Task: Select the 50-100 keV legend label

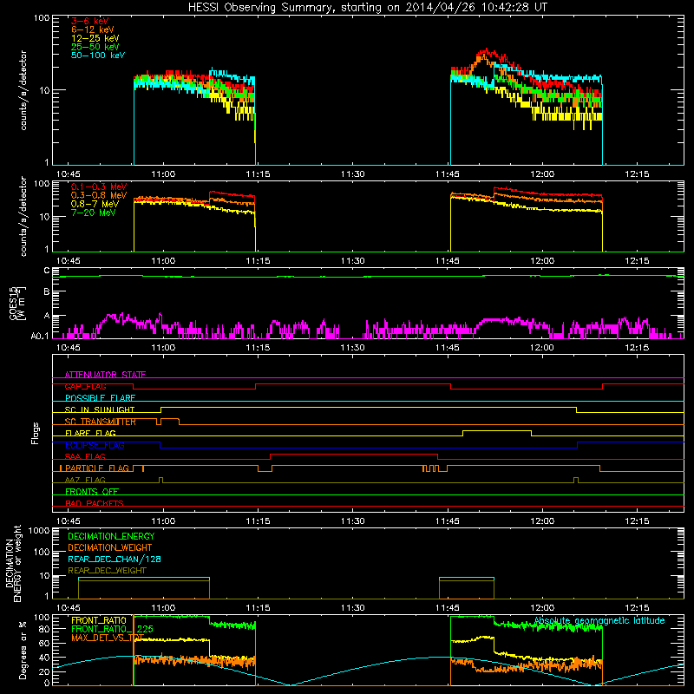Action: click(98, 56)
